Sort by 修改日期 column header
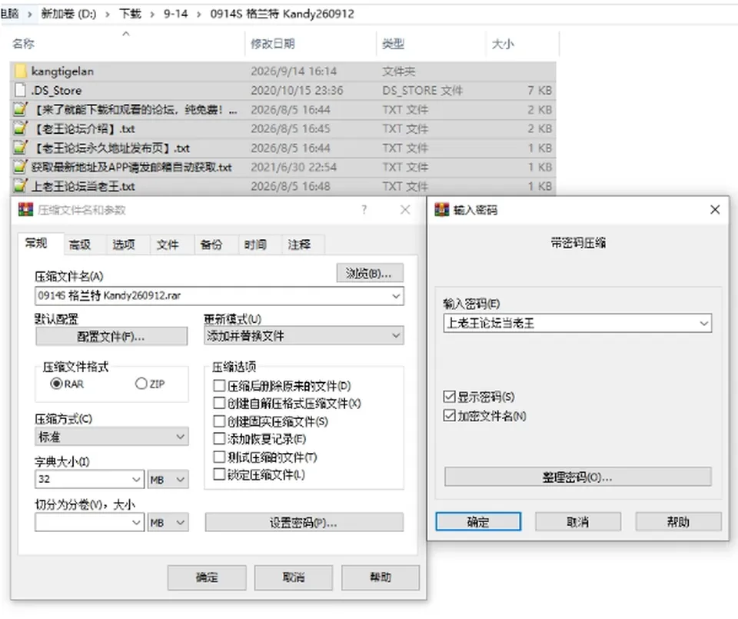Screen dimensions: 738x619 click(x=273, y=44)
